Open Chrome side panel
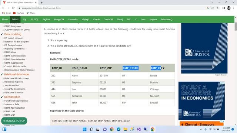 pyautogui.click(x=224, y=8)
